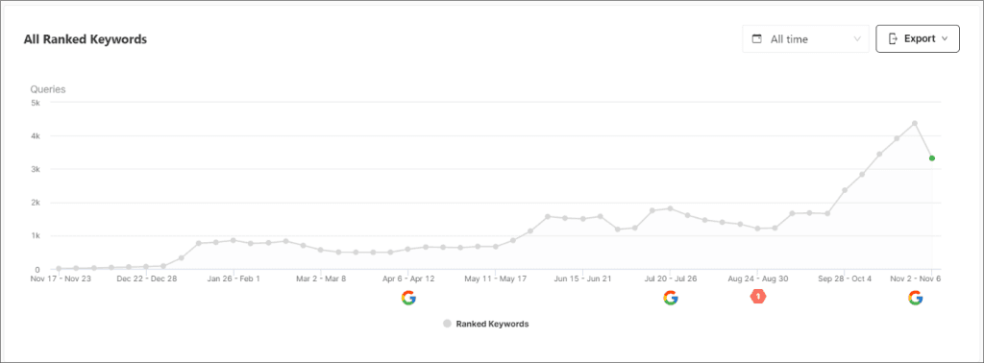Click the Google update icon under Jul 20 - Jul 26
Image resolution: width=984 pixels, height=363 pixels.
(670, 298)
